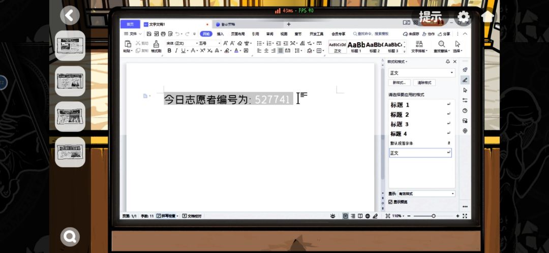The width and height of the screenshot is (549, 253).
Task: Click the 粘贴 Paste icon
Action: point(128,44)
